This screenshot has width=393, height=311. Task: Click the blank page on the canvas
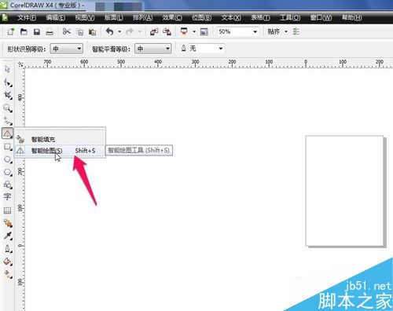coord(344,191)
